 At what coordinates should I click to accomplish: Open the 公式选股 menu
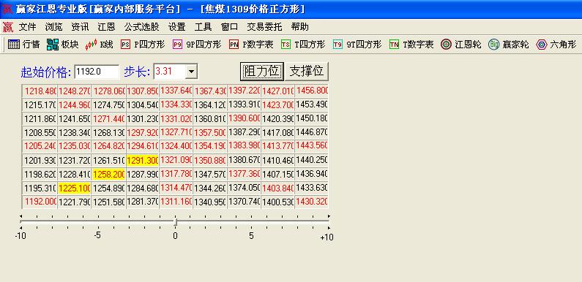pos(141,27)
